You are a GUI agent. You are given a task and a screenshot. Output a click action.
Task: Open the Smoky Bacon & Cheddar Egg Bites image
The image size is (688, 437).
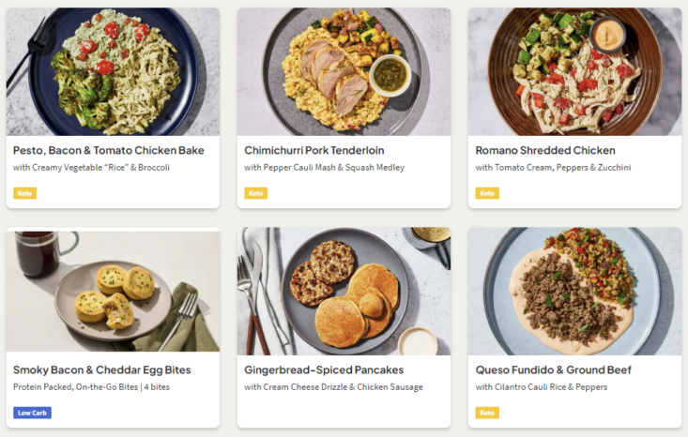pyautogui.click(x=113, y=291)
